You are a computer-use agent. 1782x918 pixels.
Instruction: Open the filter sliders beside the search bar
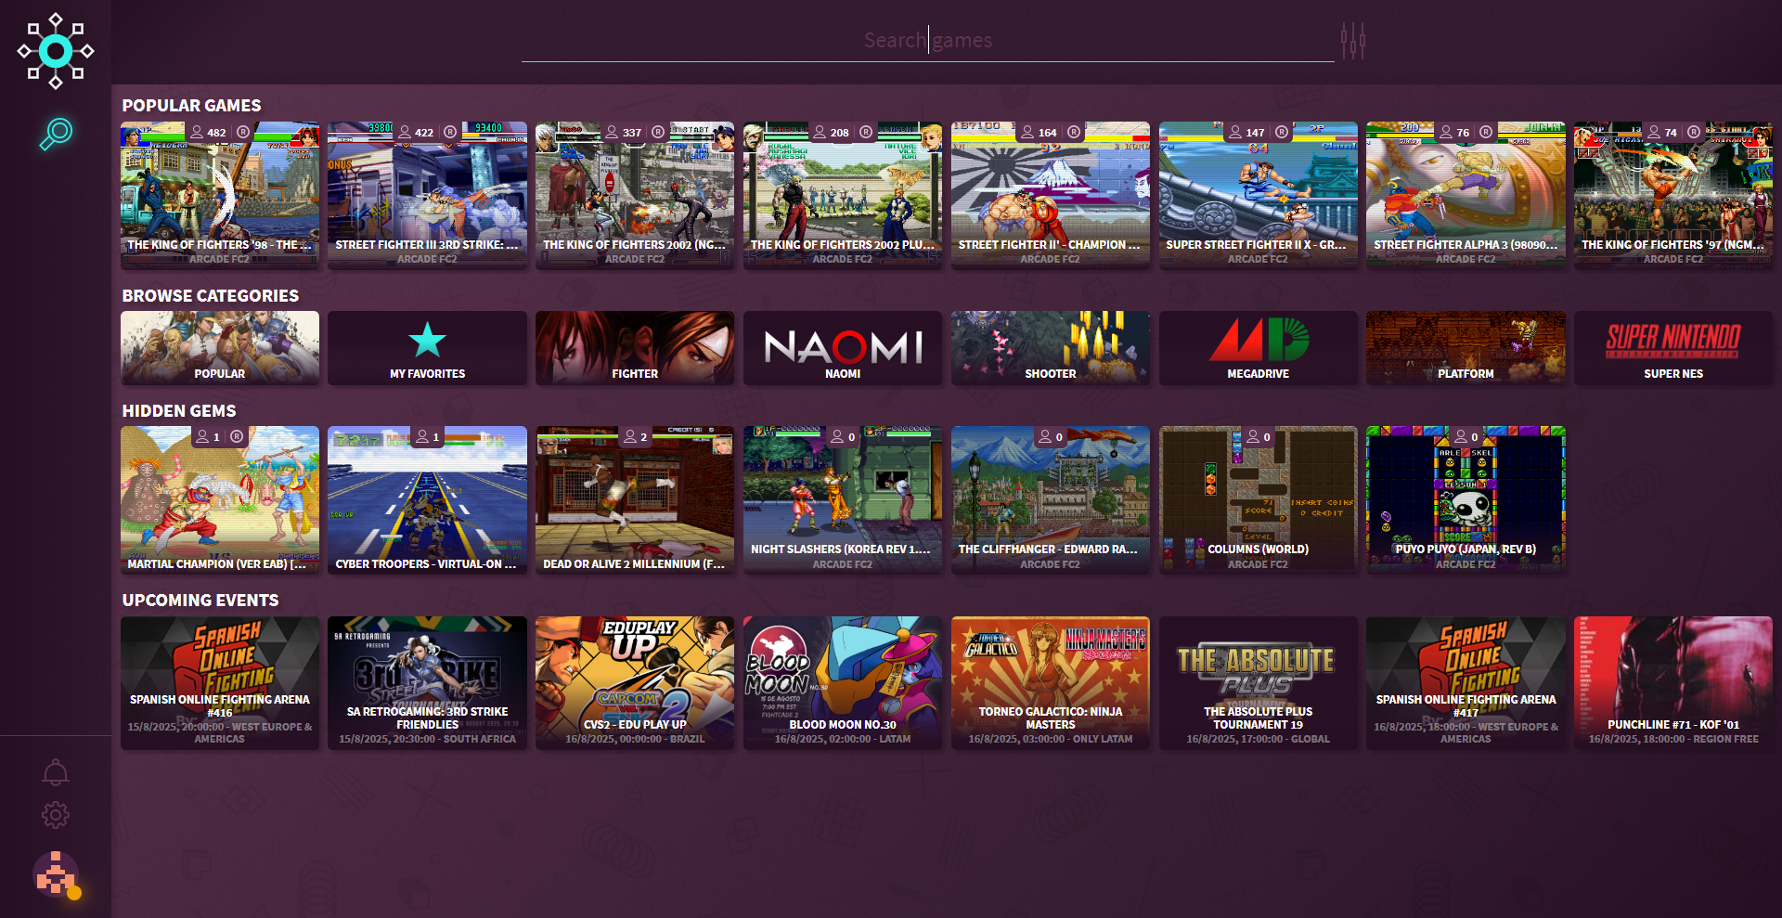1352,41
